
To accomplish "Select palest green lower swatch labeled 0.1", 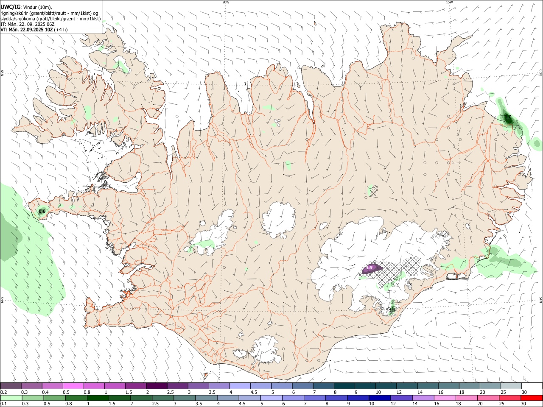I will click(11, 398).
